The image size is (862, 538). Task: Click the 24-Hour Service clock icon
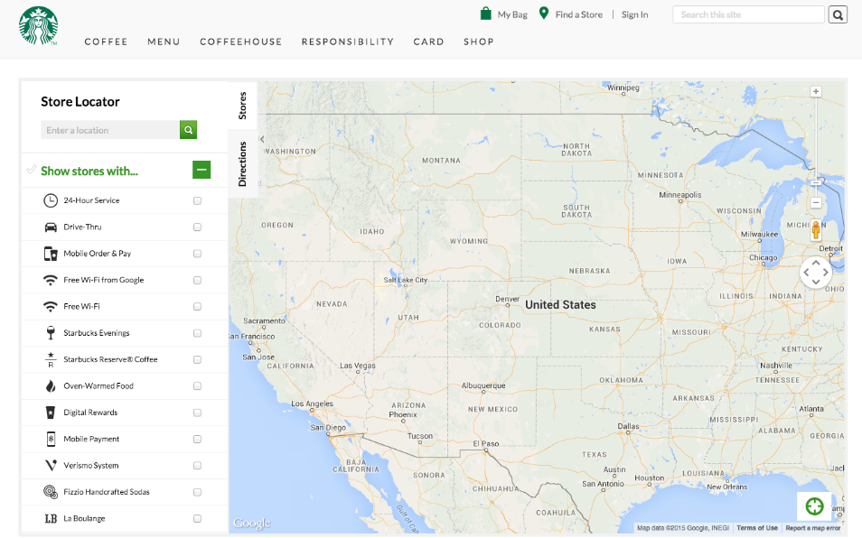click(x=51, y=200)
